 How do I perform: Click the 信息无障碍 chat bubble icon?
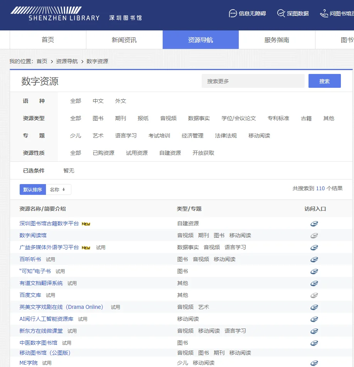point(233,13)
